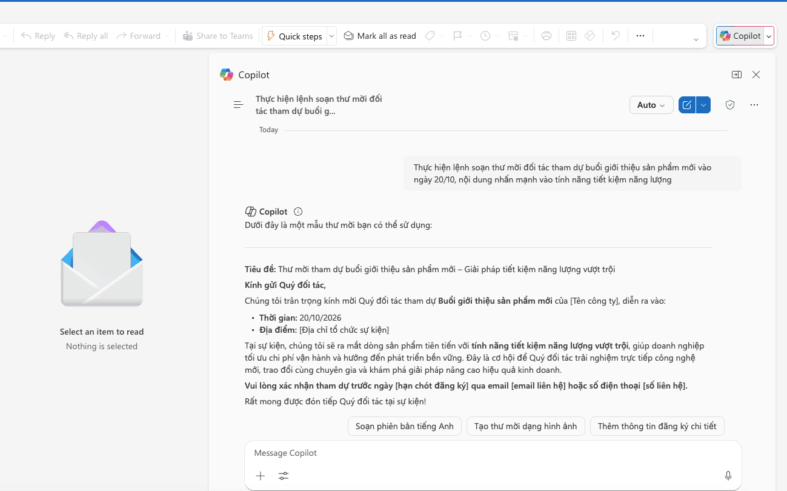Toggle the Copilot button in toolbar
Viewport: 787px width, 491px height.
pyautogui.click(x=740, y=36)
